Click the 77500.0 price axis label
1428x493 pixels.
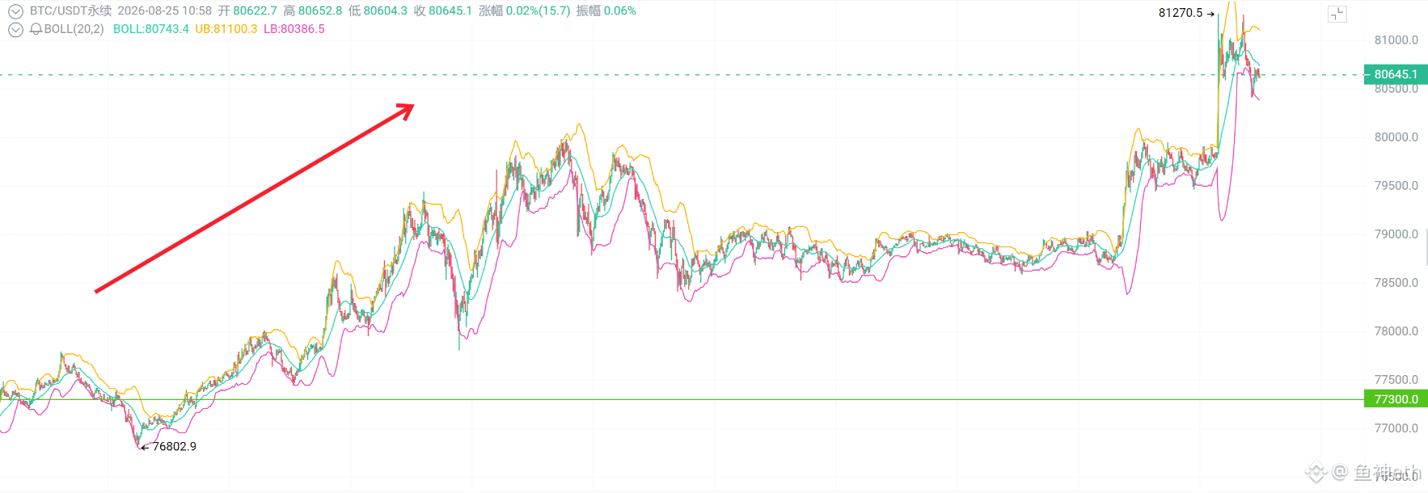click(x=1396, y=380)
